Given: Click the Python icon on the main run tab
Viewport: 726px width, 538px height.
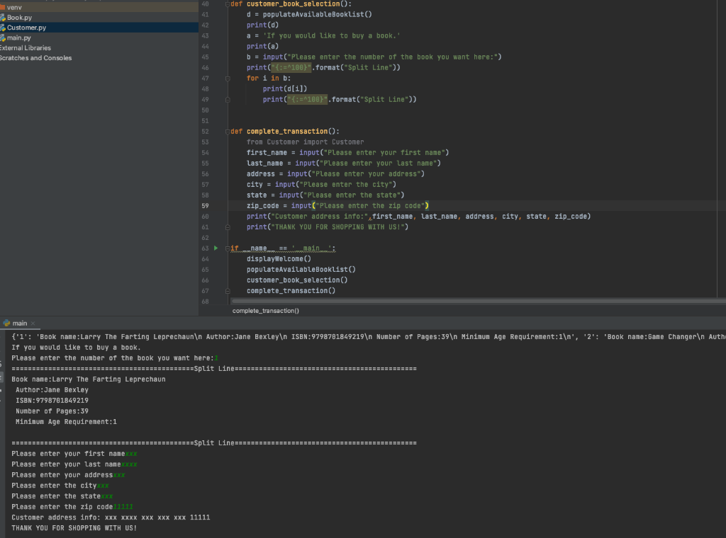Looking at the screenshot, I should click(x=6, y=323).
